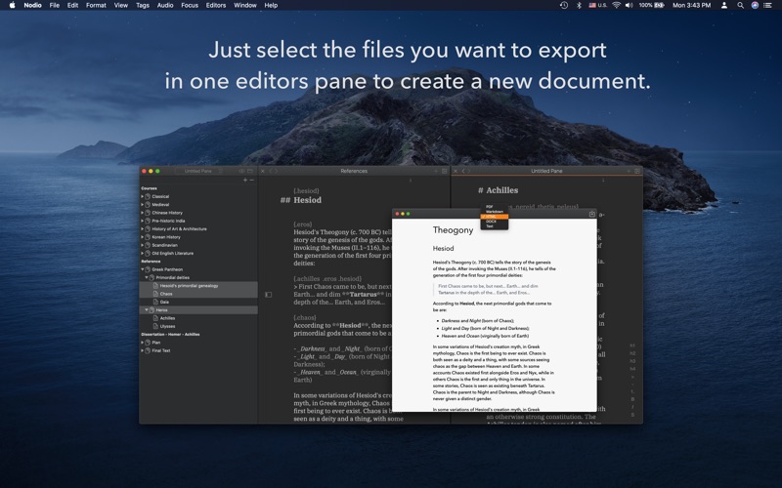Screen dimensions: 782x488
Task: Click the user account icon in menu bar
Action: pyautogui.click(x=724, y=5)
